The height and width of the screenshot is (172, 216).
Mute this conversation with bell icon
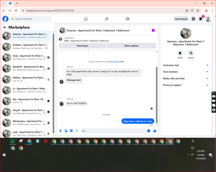[180, 53]
